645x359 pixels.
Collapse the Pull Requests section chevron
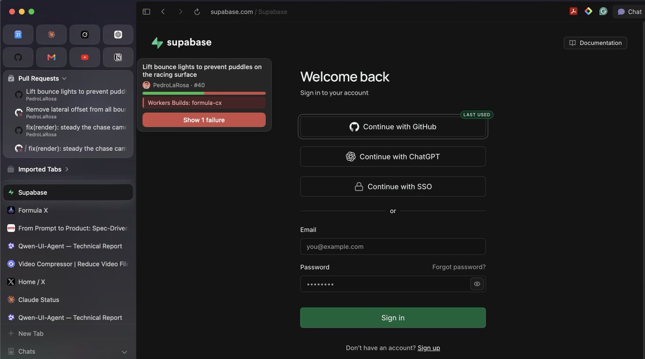[x=64, y=78]
